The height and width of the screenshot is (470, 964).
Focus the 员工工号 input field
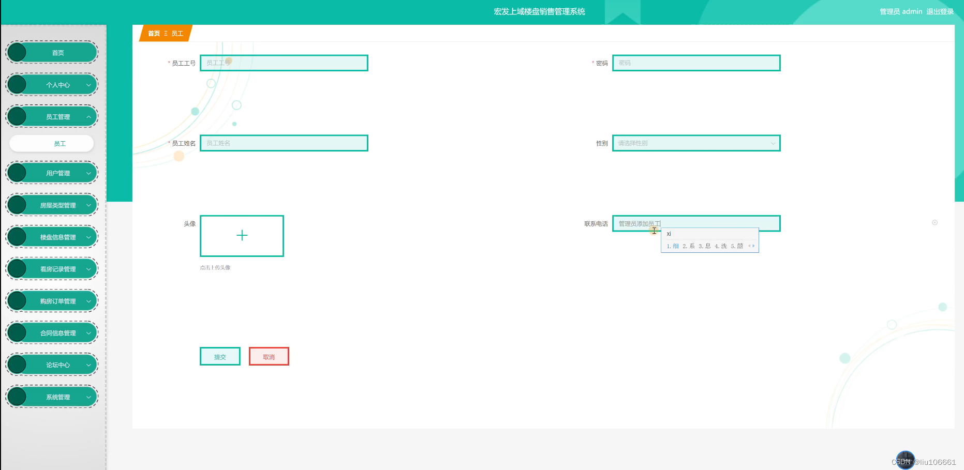pyautogui.click(x=284, y=63)
